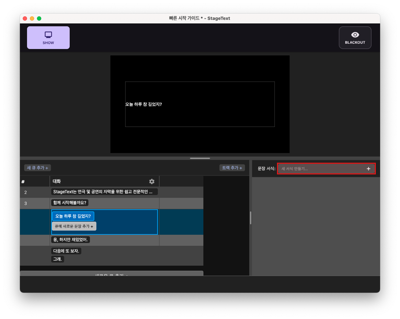Click the plus icon next to 새 서식 만들기
The width and height of the screenshot is (400, 319).
pyautogui.click(x=369, y=168)
